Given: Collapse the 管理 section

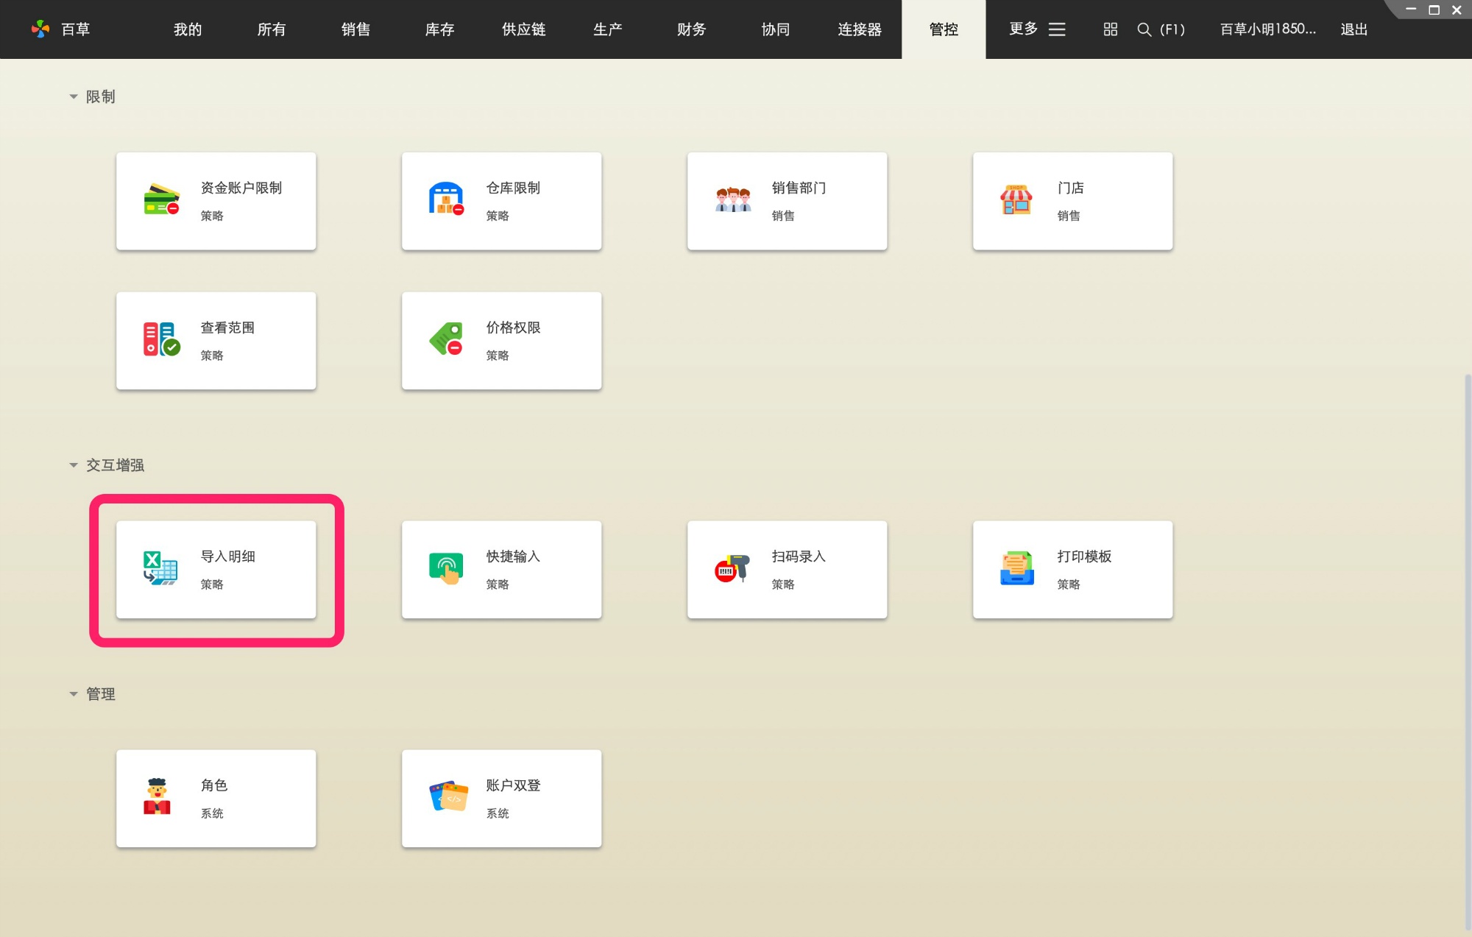Looking at the screenshot, I should click(x=74, y=694).
